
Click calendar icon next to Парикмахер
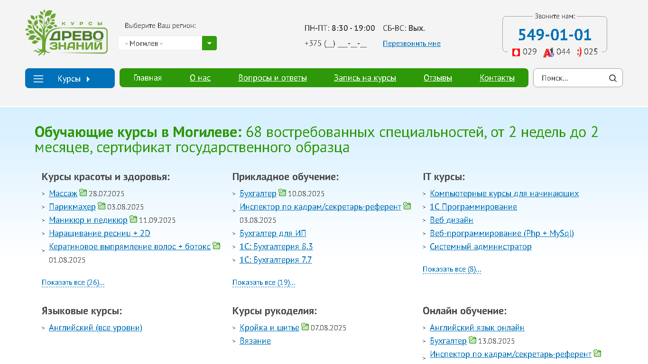(102, 206)
